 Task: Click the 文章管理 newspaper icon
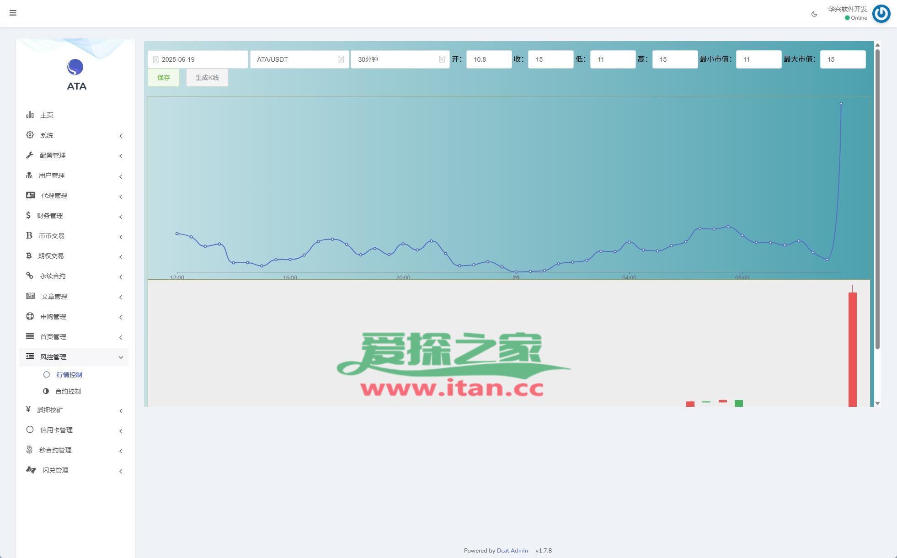click(31, 296)
